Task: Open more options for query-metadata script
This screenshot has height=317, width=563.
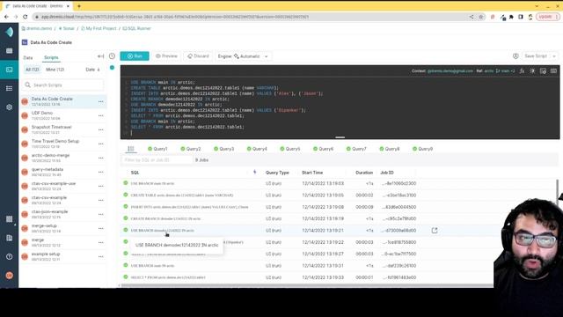Action: tap(101, 173)
